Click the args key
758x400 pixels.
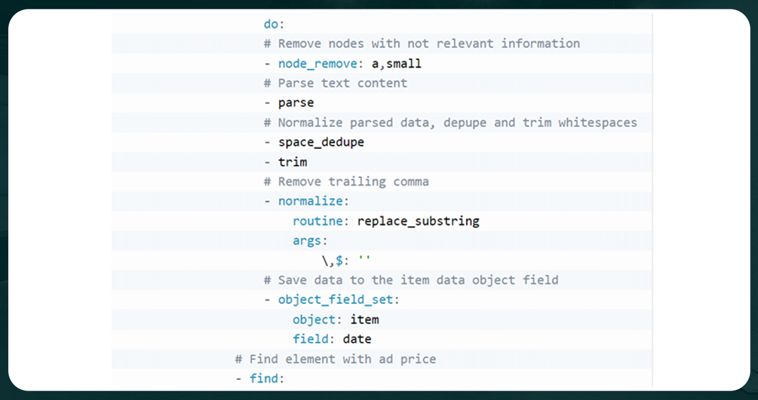point(308,240)
